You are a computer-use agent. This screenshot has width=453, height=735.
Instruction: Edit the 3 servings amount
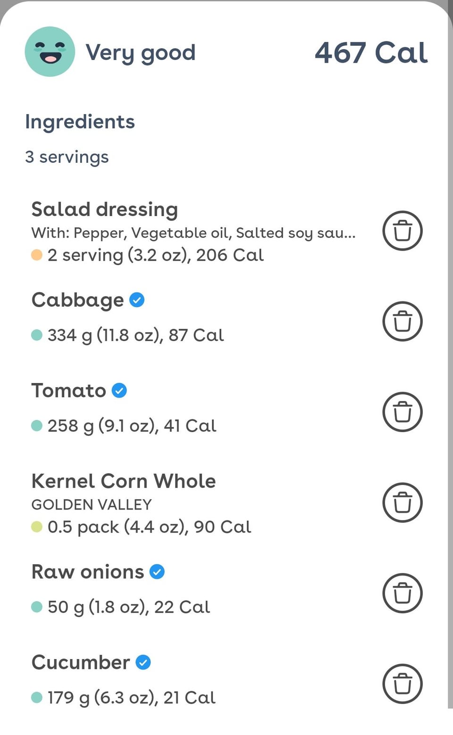coord(67,157)
